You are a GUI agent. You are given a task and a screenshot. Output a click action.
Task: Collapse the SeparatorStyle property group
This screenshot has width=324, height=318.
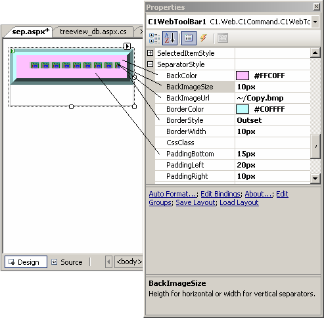click(x=150, y=64)
